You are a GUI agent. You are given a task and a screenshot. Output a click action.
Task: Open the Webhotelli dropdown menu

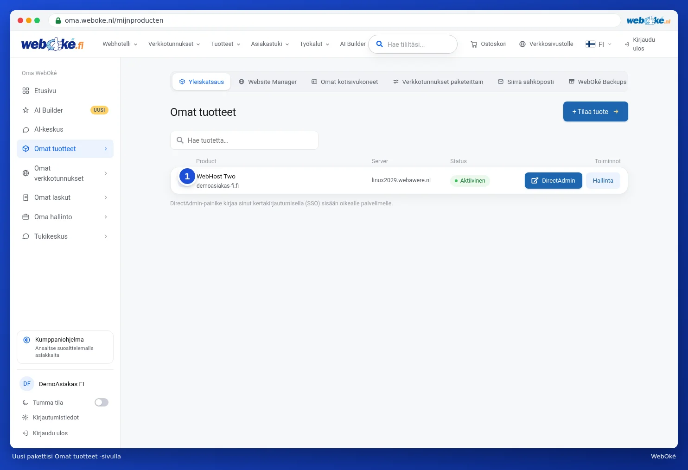(x=120, y=44)
